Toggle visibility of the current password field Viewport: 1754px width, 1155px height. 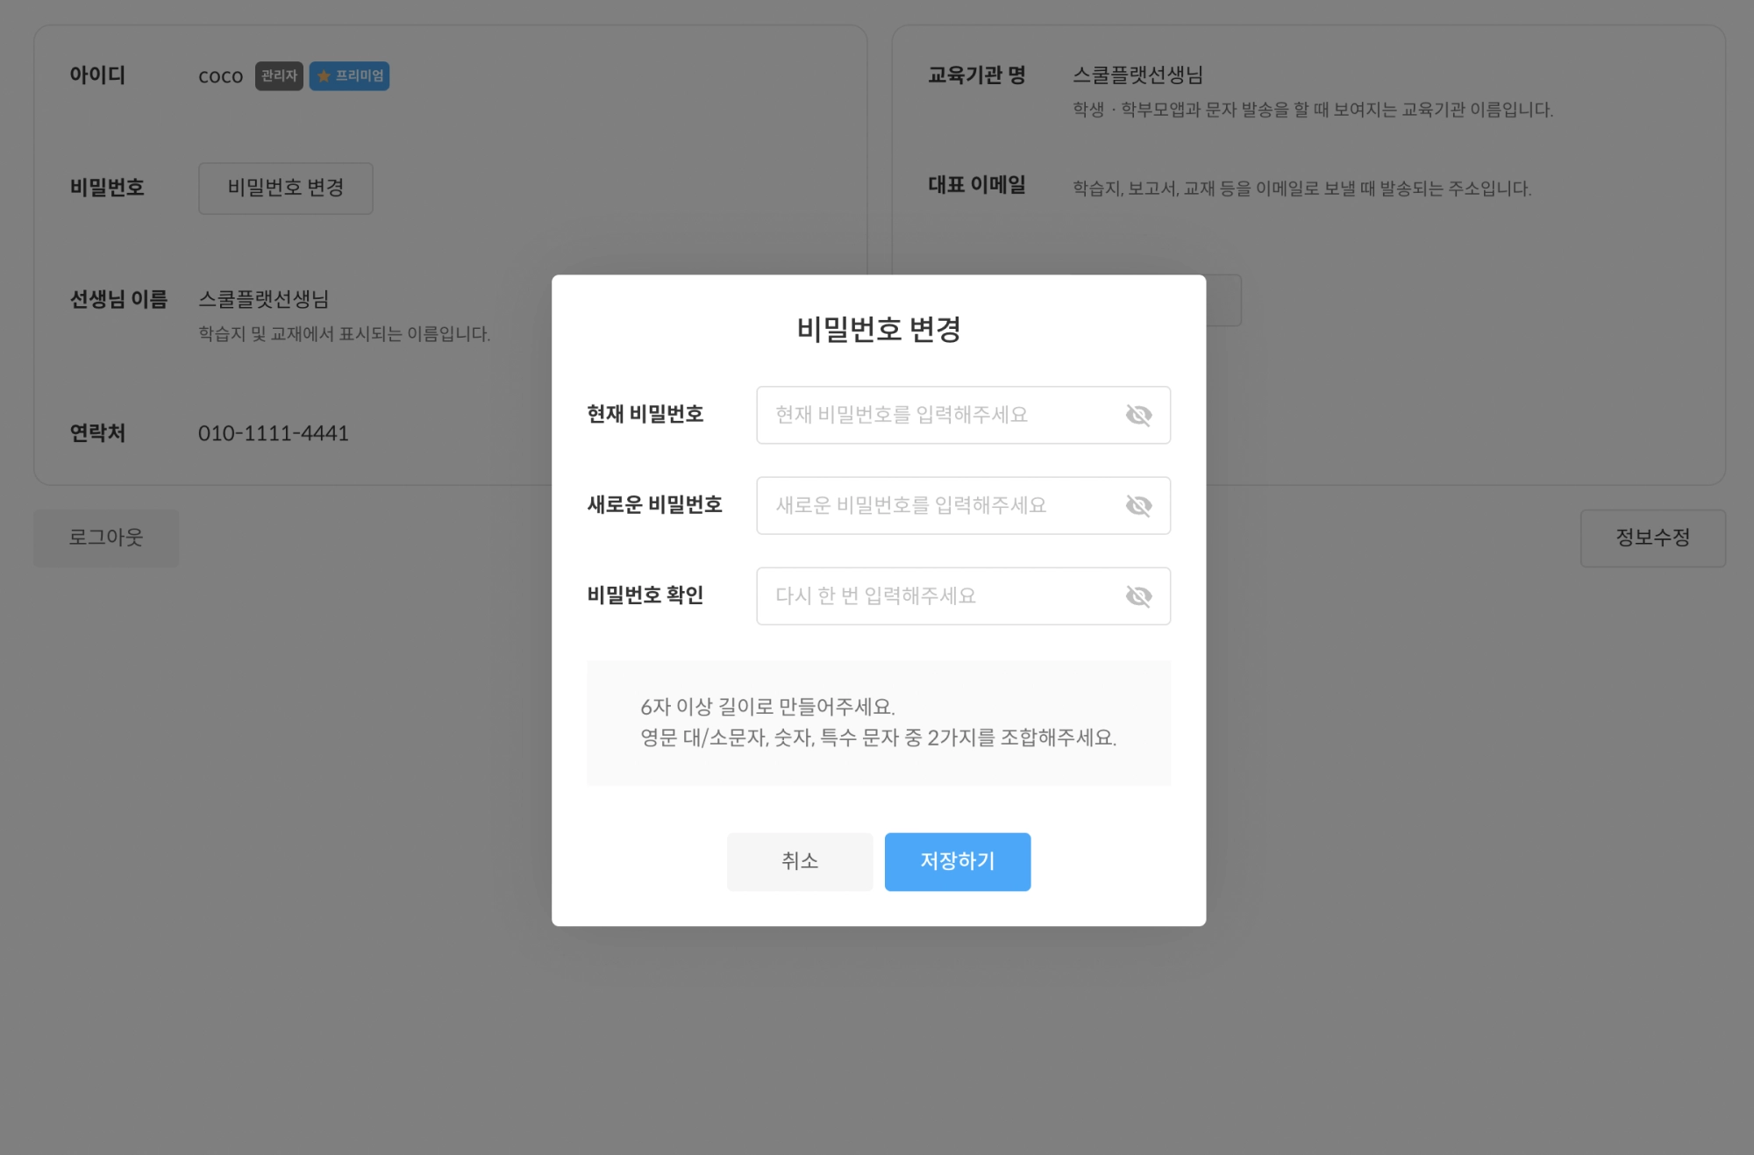point(1137,415)
